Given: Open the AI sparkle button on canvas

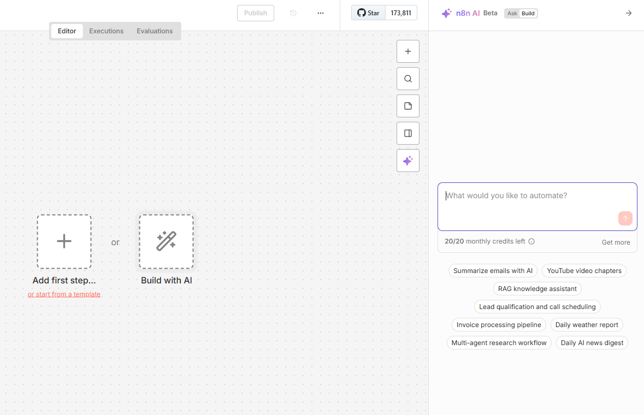Looking at the screenshot, I should (408, 161).
